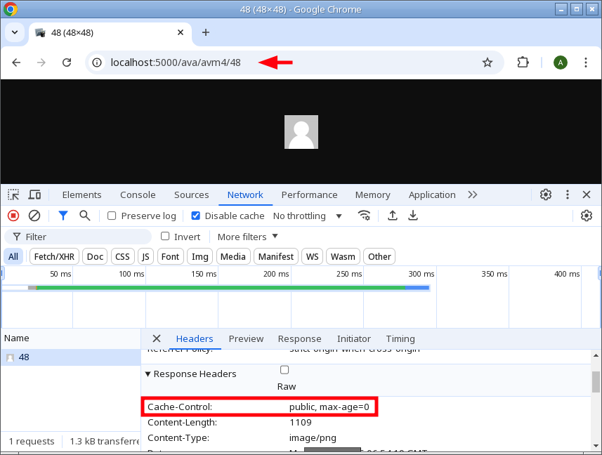Image resolution: width=602 pixels, height=455 pixels.
Task: Filter requests by Other
Action: [x=379, y=257]
